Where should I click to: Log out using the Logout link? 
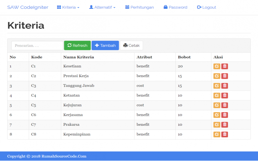click(206, 7)
